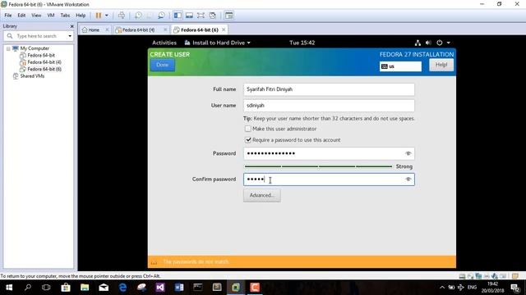526x295 pixels.
Task: Click the GNOME volume icon
Action: click(428, 43)
